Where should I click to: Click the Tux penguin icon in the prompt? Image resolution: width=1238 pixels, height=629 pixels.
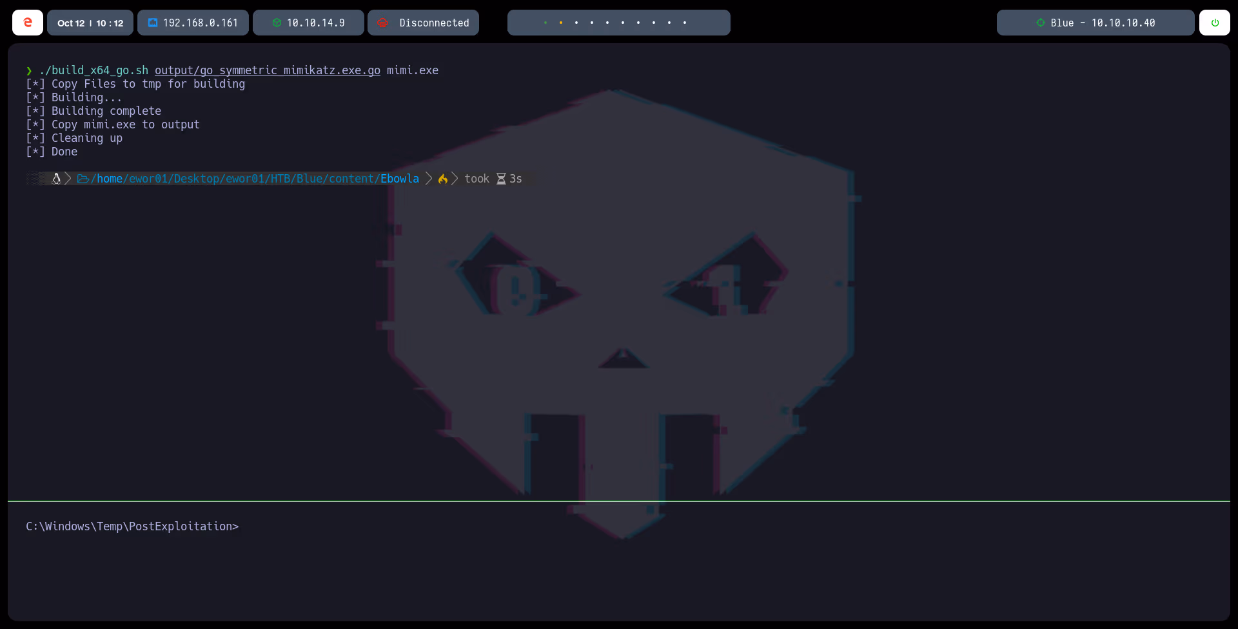coord(57,179)
